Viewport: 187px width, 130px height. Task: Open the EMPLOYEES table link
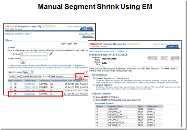point(30,94)
